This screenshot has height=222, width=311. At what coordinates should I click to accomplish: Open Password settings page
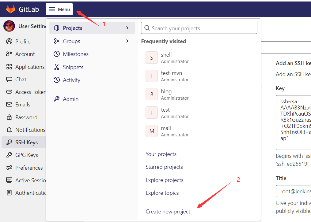coord(26,117)
